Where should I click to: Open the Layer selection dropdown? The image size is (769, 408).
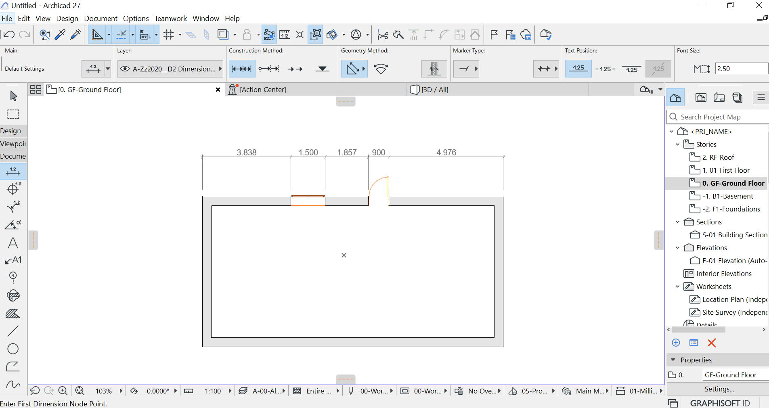pyautogui.click(x=170, y=69)
